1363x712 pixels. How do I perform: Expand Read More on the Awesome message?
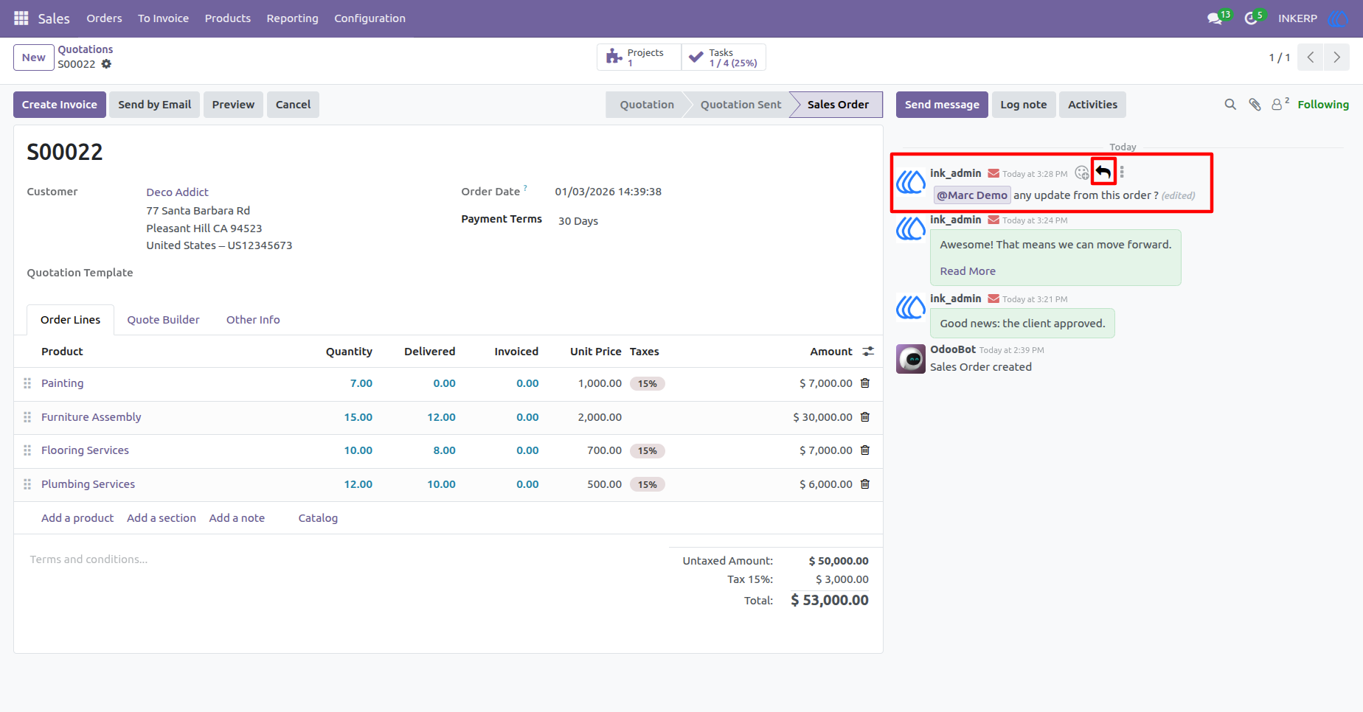968,271
